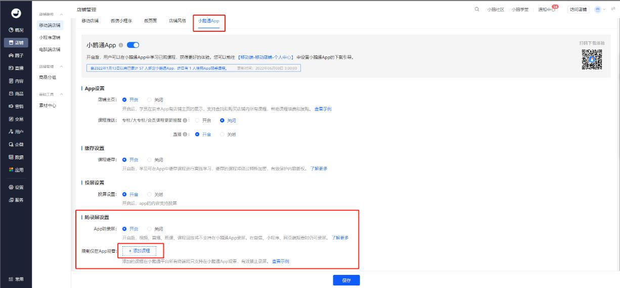Open 概况 overview in the left sidebar
This screenshot has height=288, width=620.
coord(16,31)
